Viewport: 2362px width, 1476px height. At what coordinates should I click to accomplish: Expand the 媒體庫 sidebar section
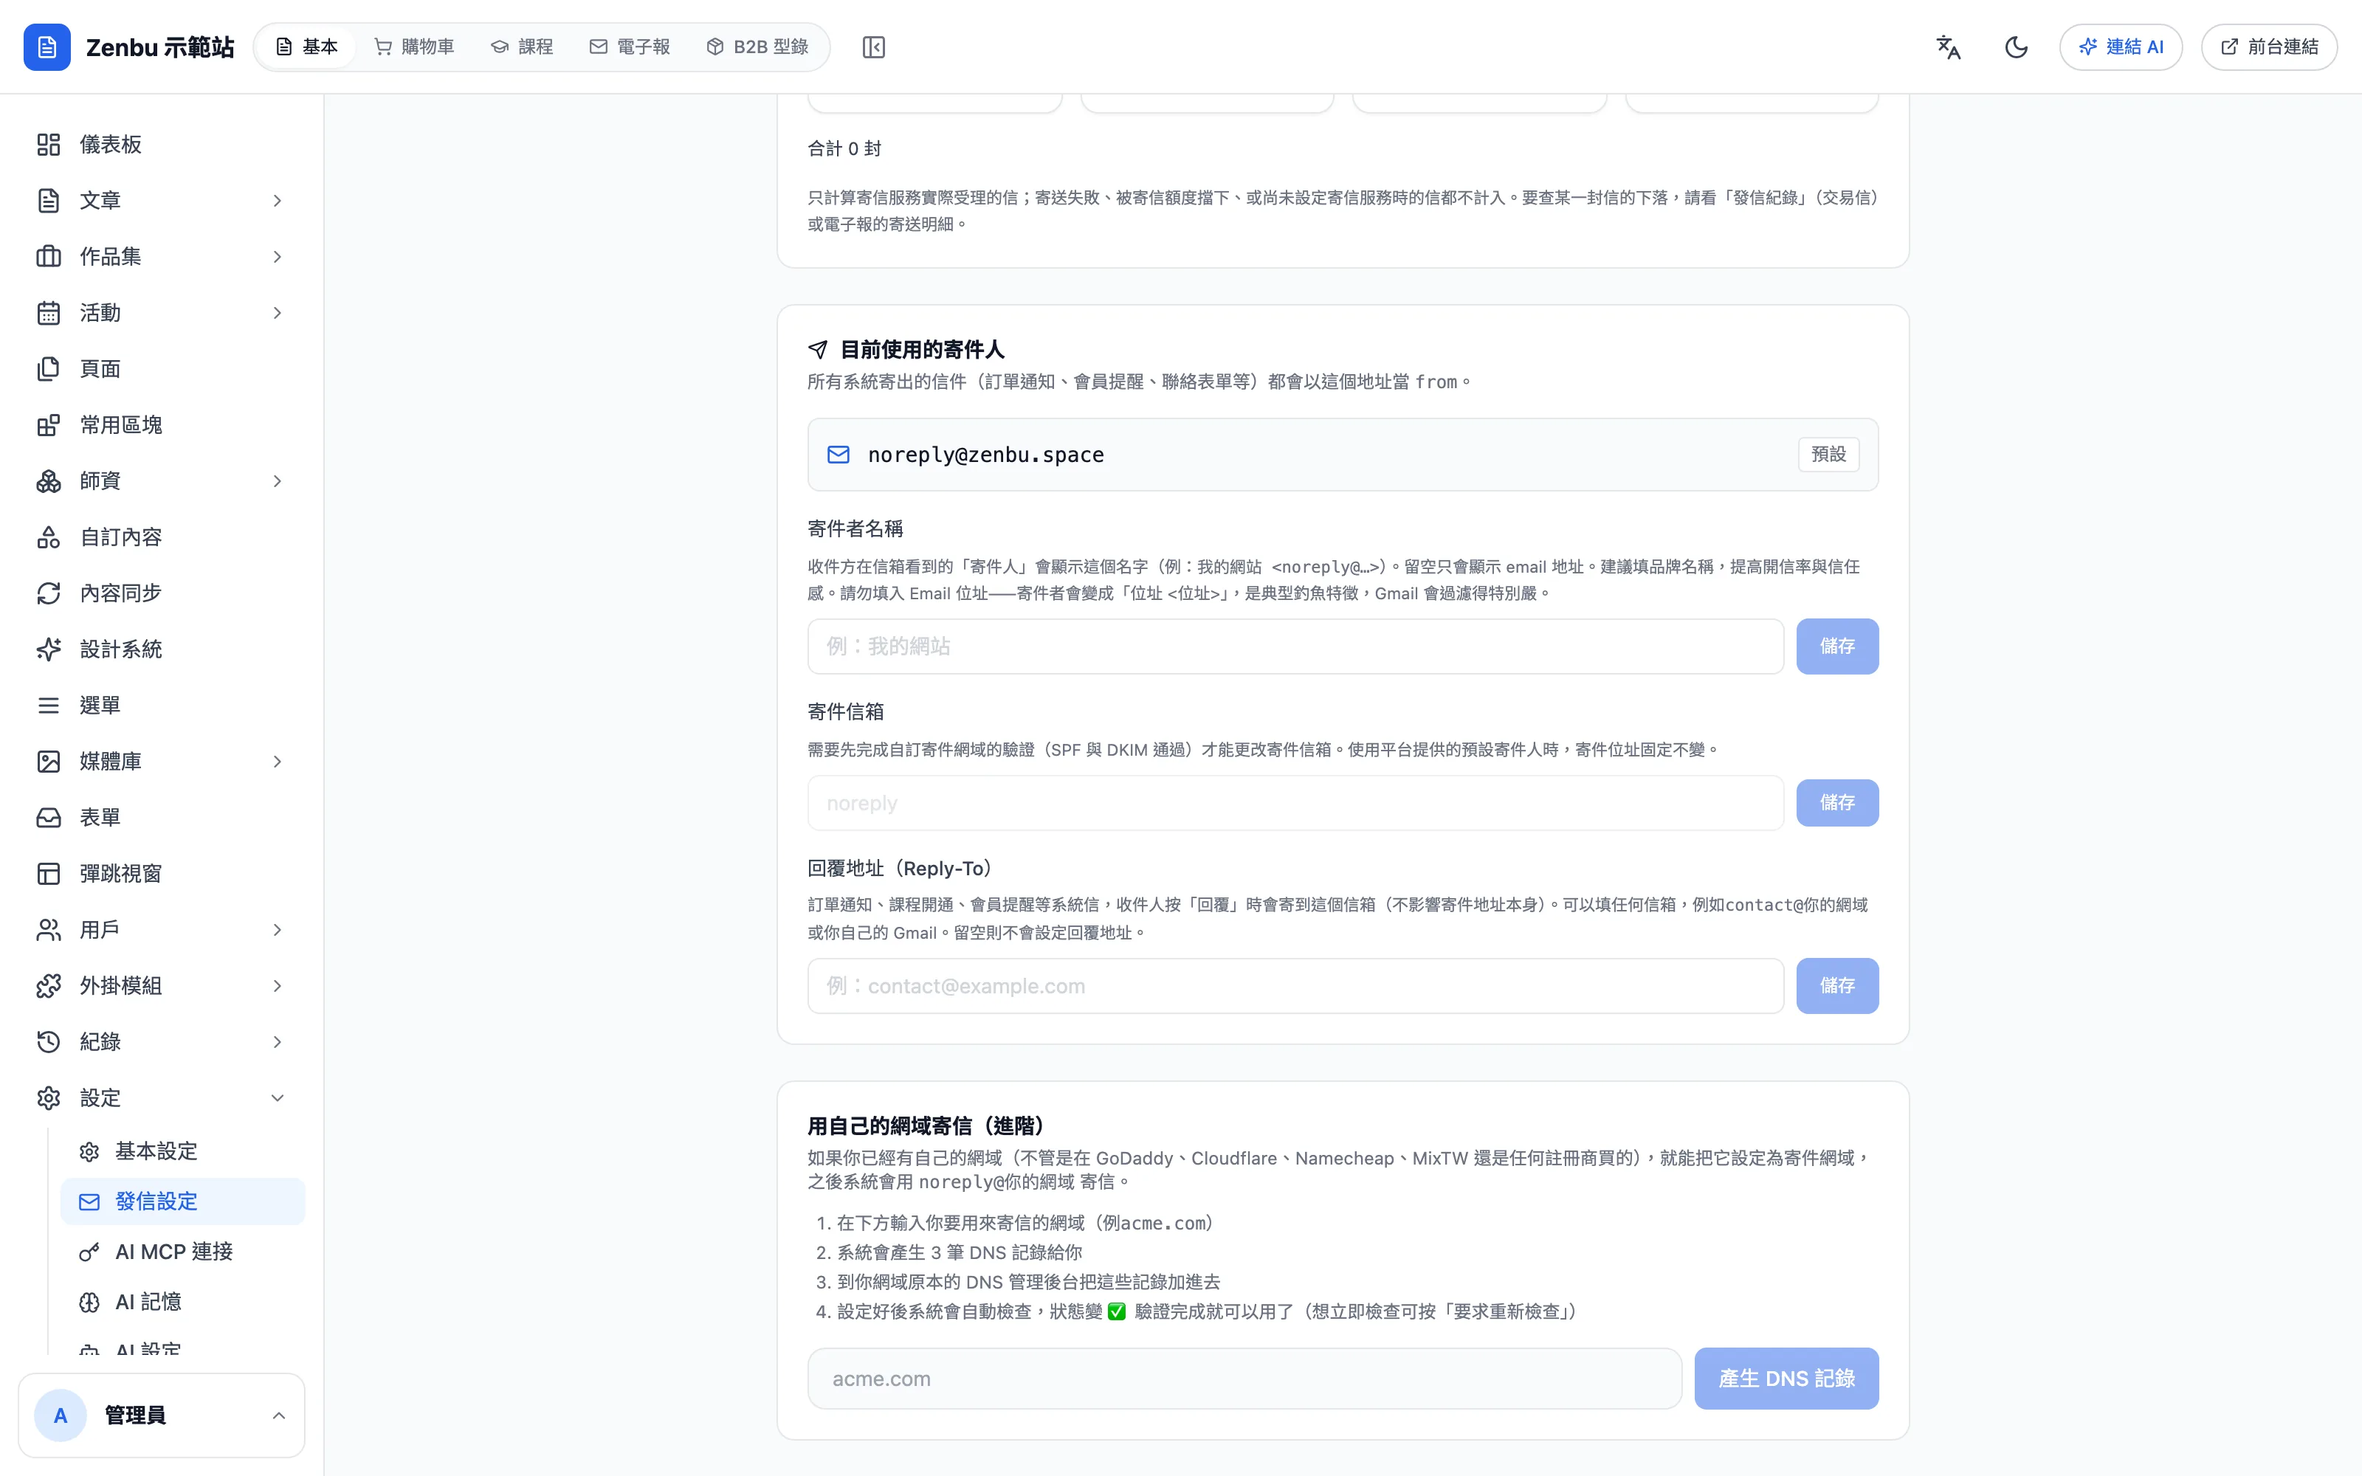(162, 762)
